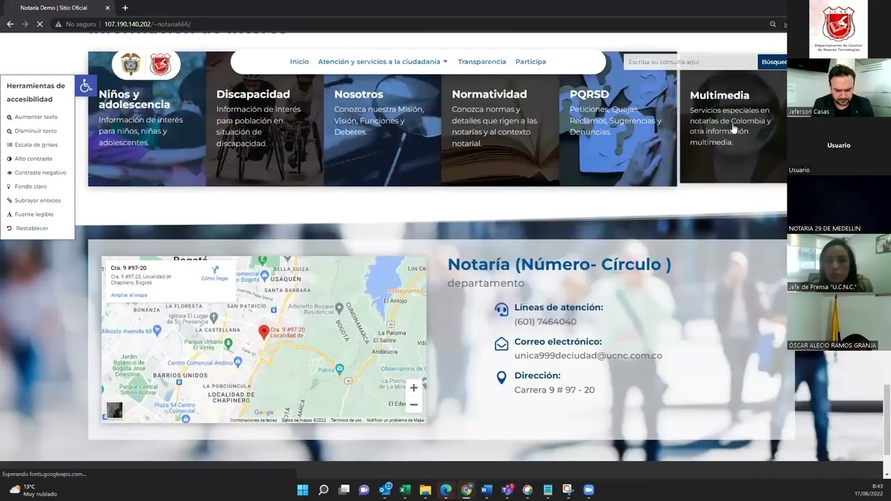Click the Colombia coat of arms logo
This screenshot has height=501, width=891.
click(x=131, y=64)
